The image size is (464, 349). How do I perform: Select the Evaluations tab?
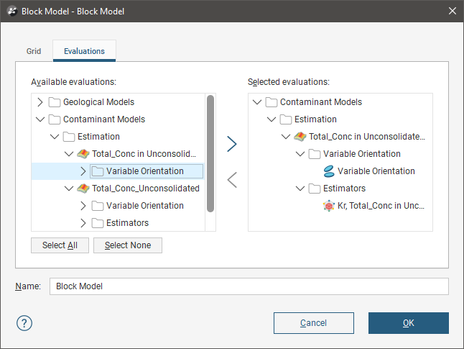coord(84,51)
